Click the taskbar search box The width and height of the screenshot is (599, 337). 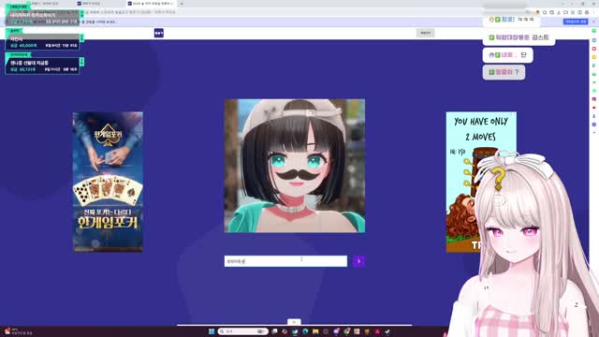tap(243, 331)
